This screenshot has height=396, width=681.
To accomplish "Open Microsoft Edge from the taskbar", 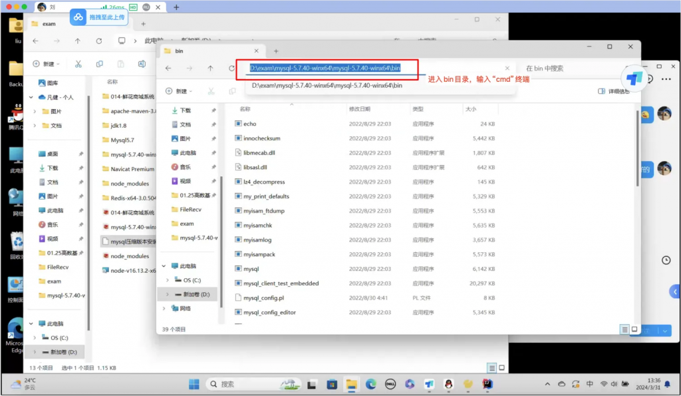I will (370, 384).
